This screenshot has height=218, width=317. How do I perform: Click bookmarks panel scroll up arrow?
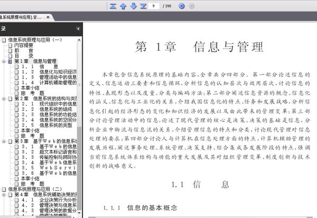pos(79,40)
